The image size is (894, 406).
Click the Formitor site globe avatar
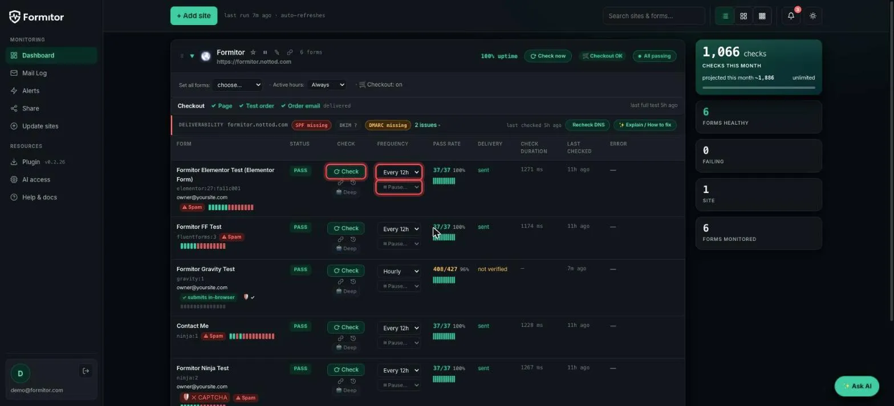tap(206, 56)
